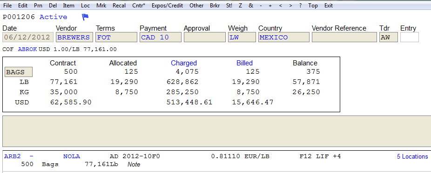Click the ARB2 link in item row
This screenshot has height=173, width=431.
tap(13, 157)
